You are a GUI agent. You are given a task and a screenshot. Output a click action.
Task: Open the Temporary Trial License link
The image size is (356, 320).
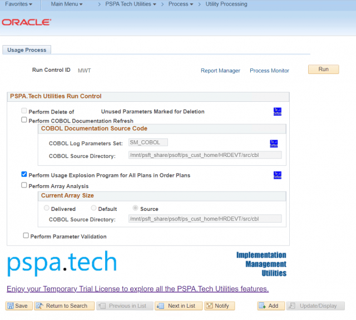click(137, 289)
